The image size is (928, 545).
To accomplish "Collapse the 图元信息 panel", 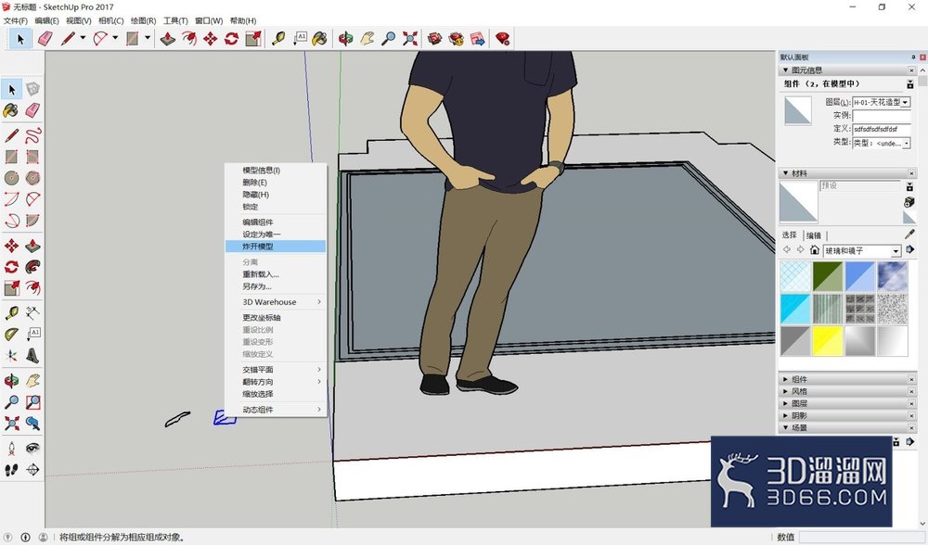I will [x=786, y=70].
